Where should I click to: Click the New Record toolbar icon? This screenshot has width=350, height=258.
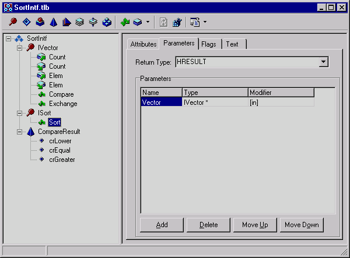point(80,23)
